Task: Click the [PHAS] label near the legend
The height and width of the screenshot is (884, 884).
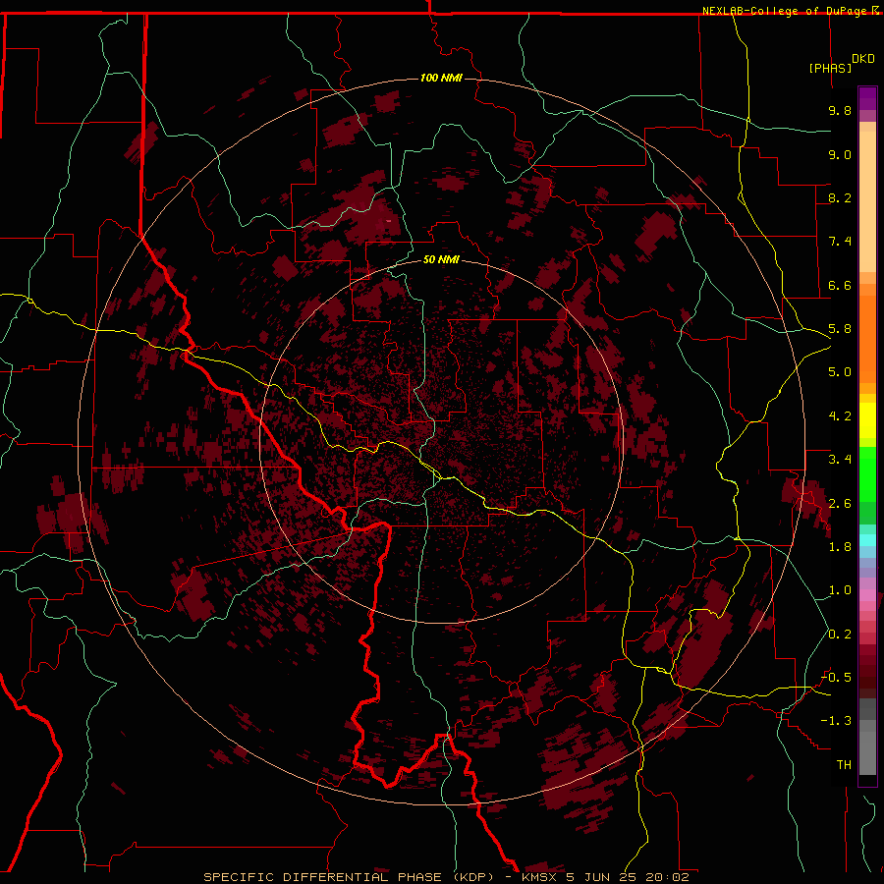Action: pyautogui.click(x=830, y=68)
